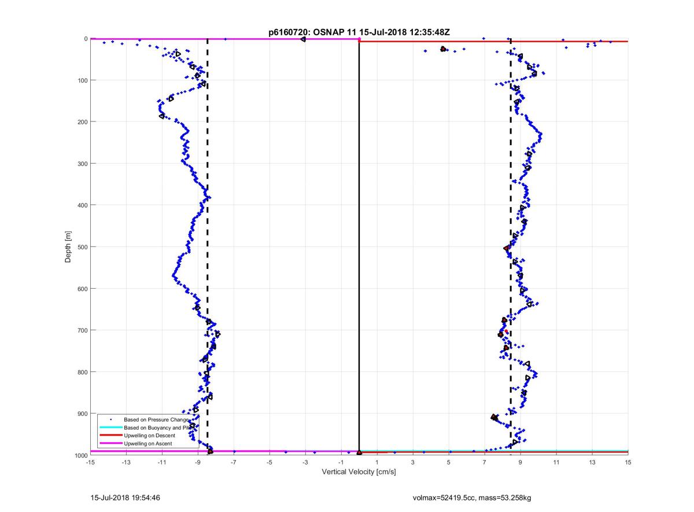Viewport: 694px width, 512px height.
Task: Click x-axis tick label '11'
Action: [556, 462]
